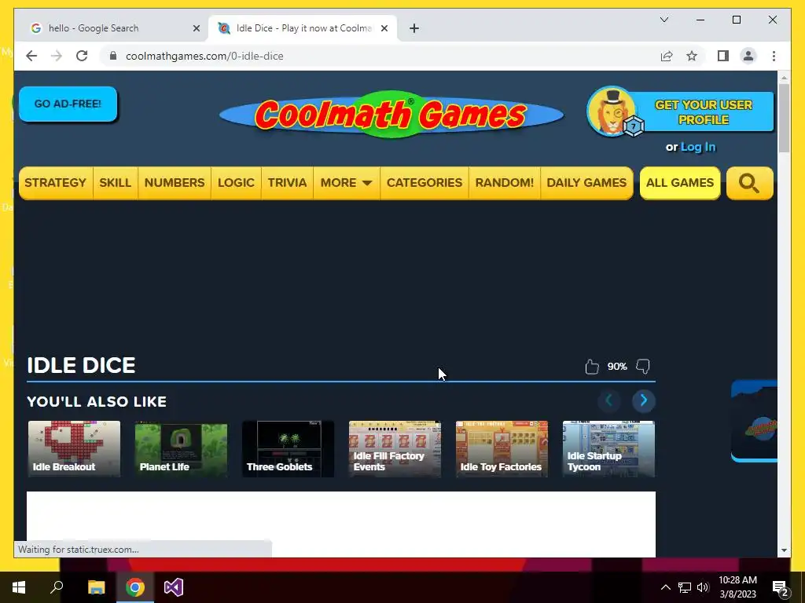805x603 pixels.
Task: Open Visual Studio from taskbar
Action: click(174, 587)
